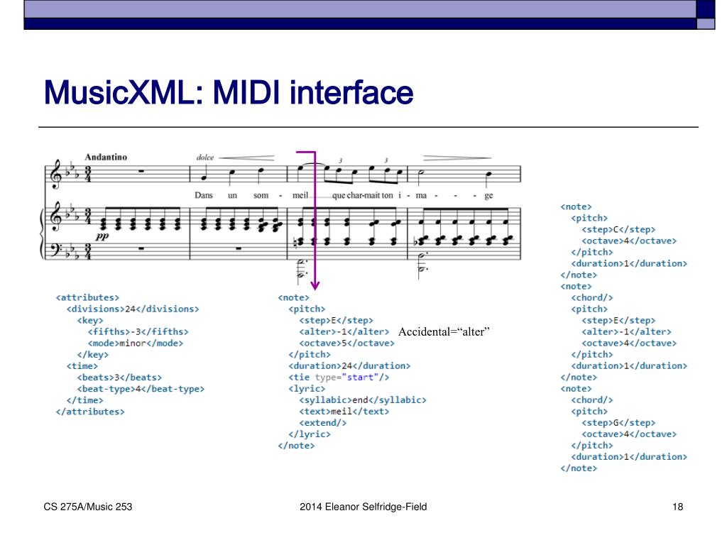
Task: Click the closing "</lyric>" tag
Action: [x=310, y=434]
